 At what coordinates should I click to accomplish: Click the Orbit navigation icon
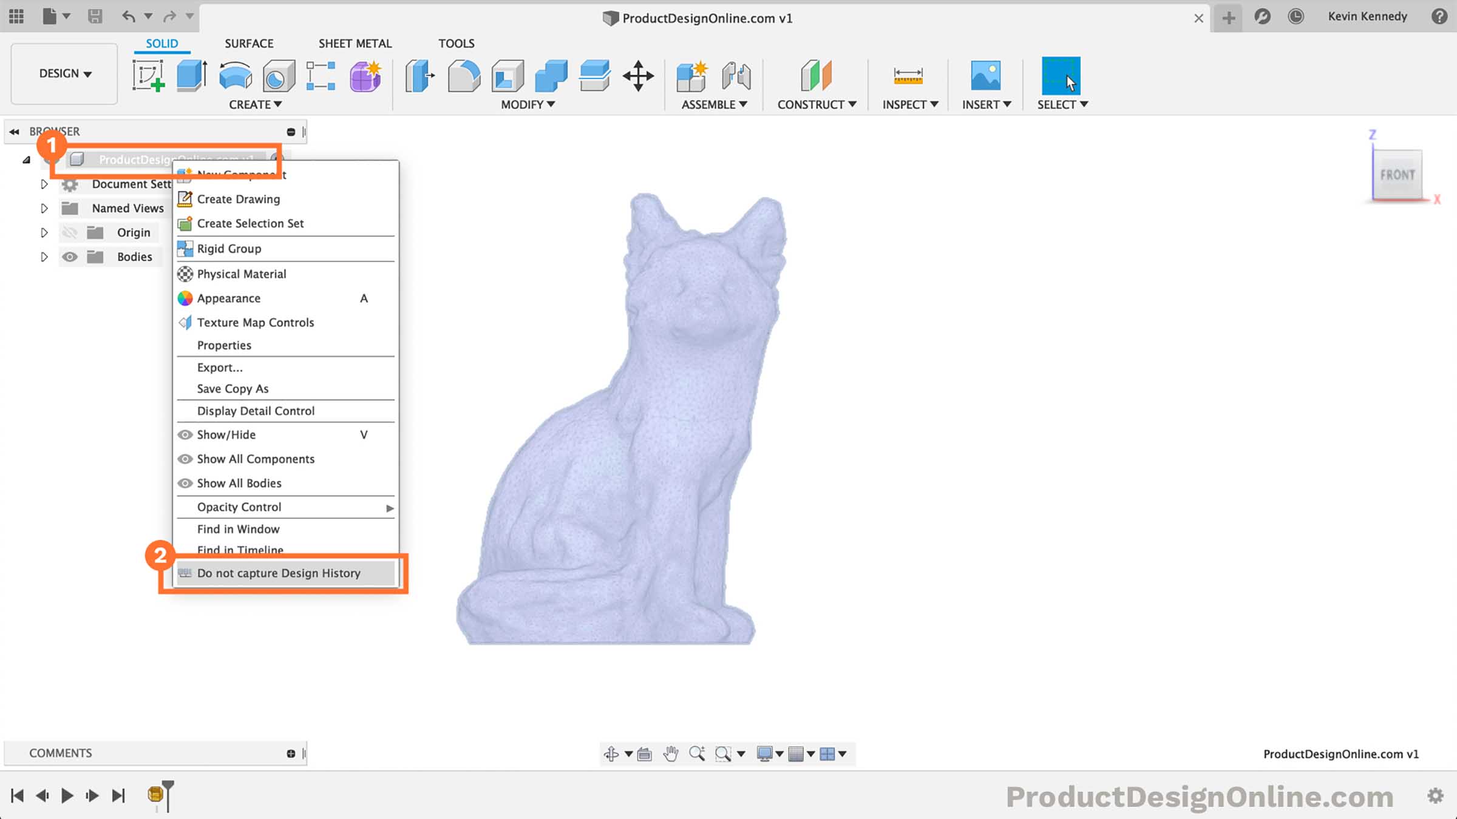pos(611,753)
